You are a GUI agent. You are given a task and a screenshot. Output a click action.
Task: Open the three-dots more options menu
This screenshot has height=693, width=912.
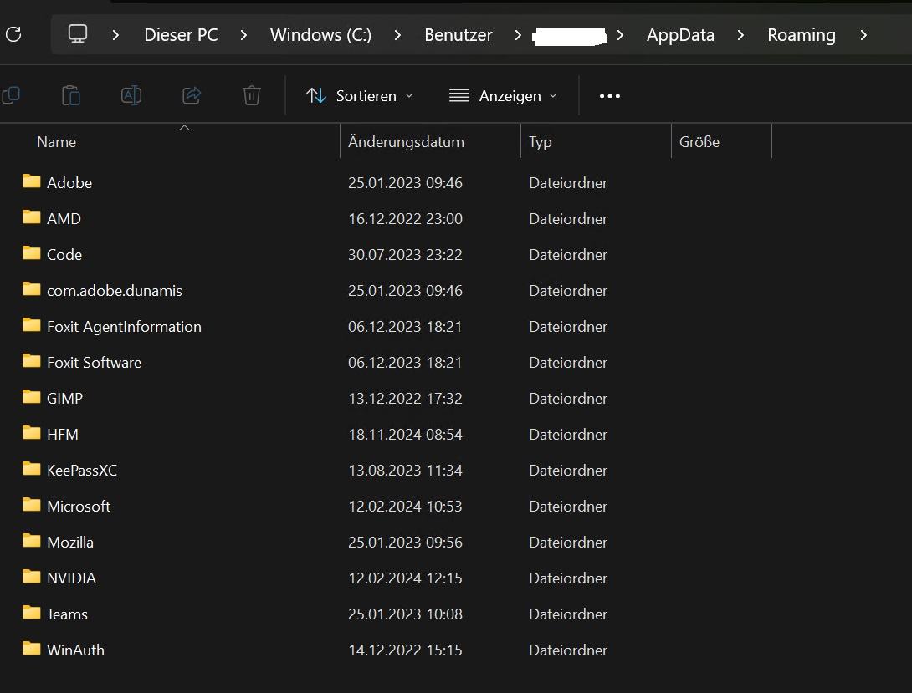tap(610, 96)
